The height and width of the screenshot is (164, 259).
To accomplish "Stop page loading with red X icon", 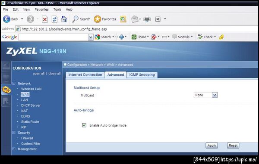I will tap(45, 19).
